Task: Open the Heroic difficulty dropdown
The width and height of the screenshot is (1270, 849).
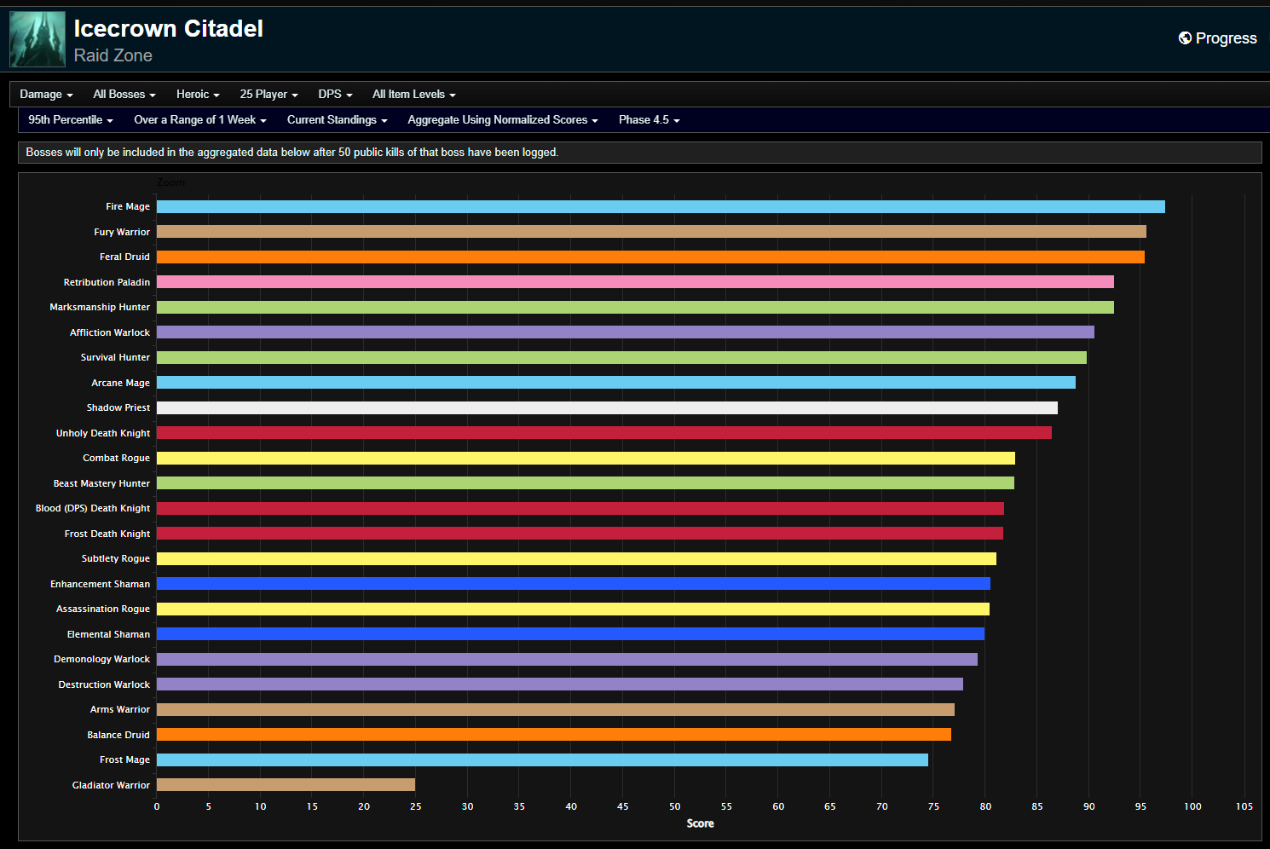Action: pos(197,94)
